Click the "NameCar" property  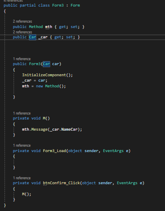click(x=70, y=129)
